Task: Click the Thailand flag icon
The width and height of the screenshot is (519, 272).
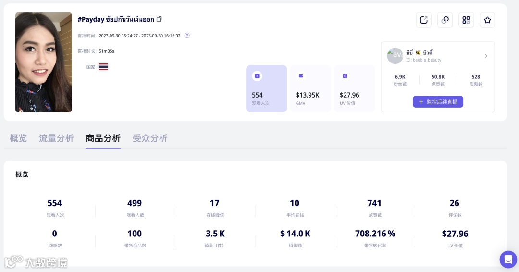Action: click(x=103, y=67)
